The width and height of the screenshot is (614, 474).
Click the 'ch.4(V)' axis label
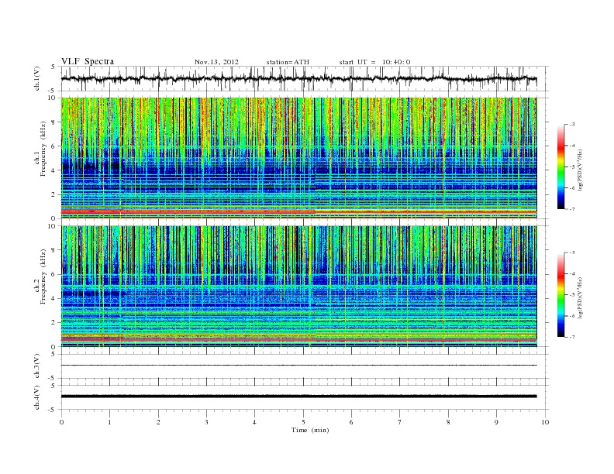[x=37, y=397]
